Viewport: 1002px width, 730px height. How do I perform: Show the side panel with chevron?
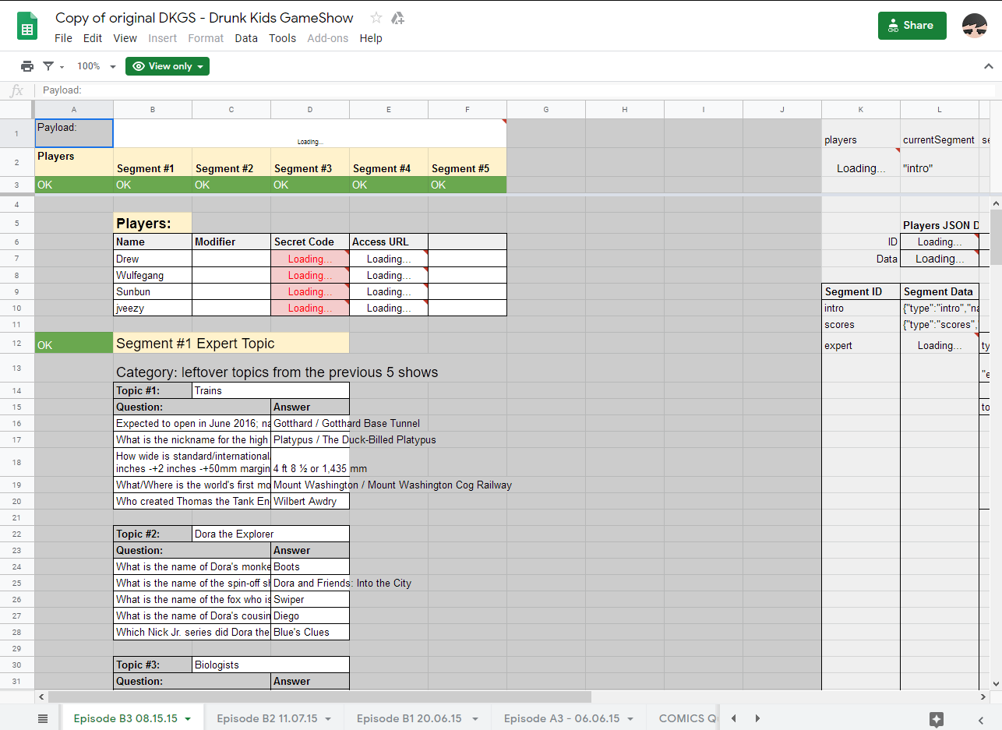pyautogui.click(x=981, y=719)
